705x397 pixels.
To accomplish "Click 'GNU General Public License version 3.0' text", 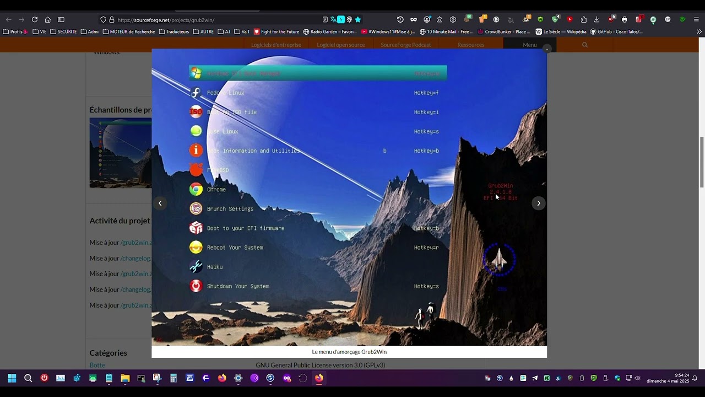I will [321, 365].
